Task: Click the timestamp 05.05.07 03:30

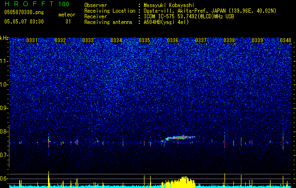Action: (24, 22)
